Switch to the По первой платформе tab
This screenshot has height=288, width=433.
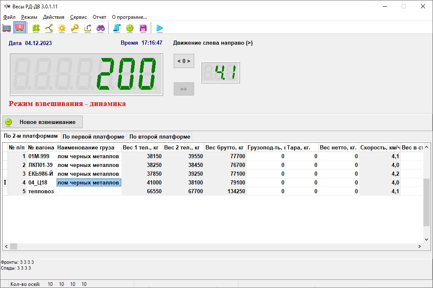[94, 136]
